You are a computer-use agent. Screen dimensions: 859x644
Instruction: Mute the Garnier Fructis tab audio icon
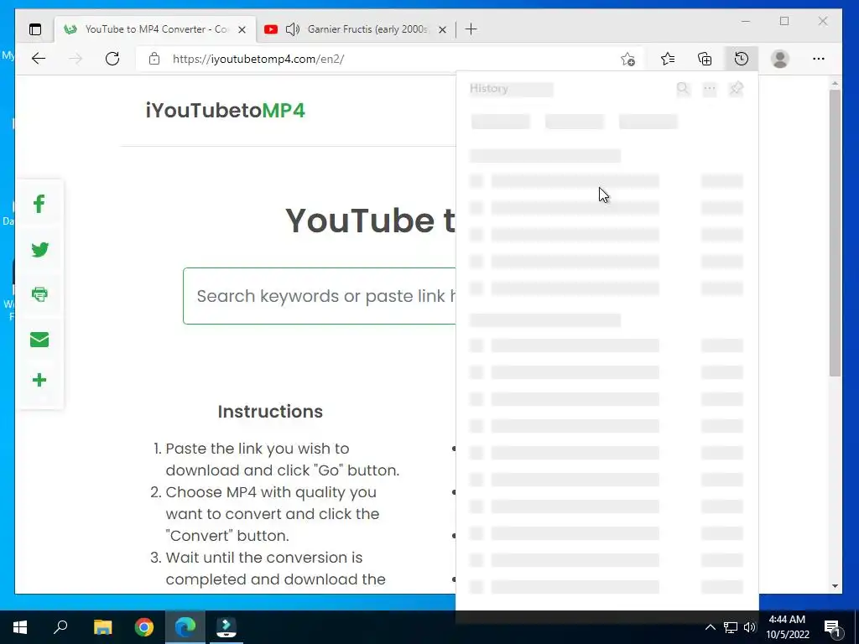pos(293,29)
